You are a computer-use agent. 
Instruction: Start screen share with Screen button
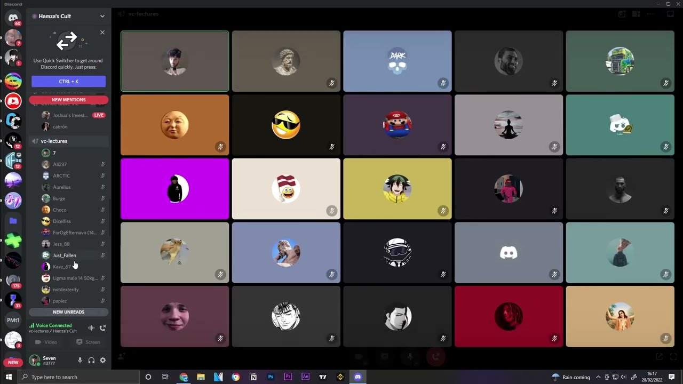tap(88, 342)
